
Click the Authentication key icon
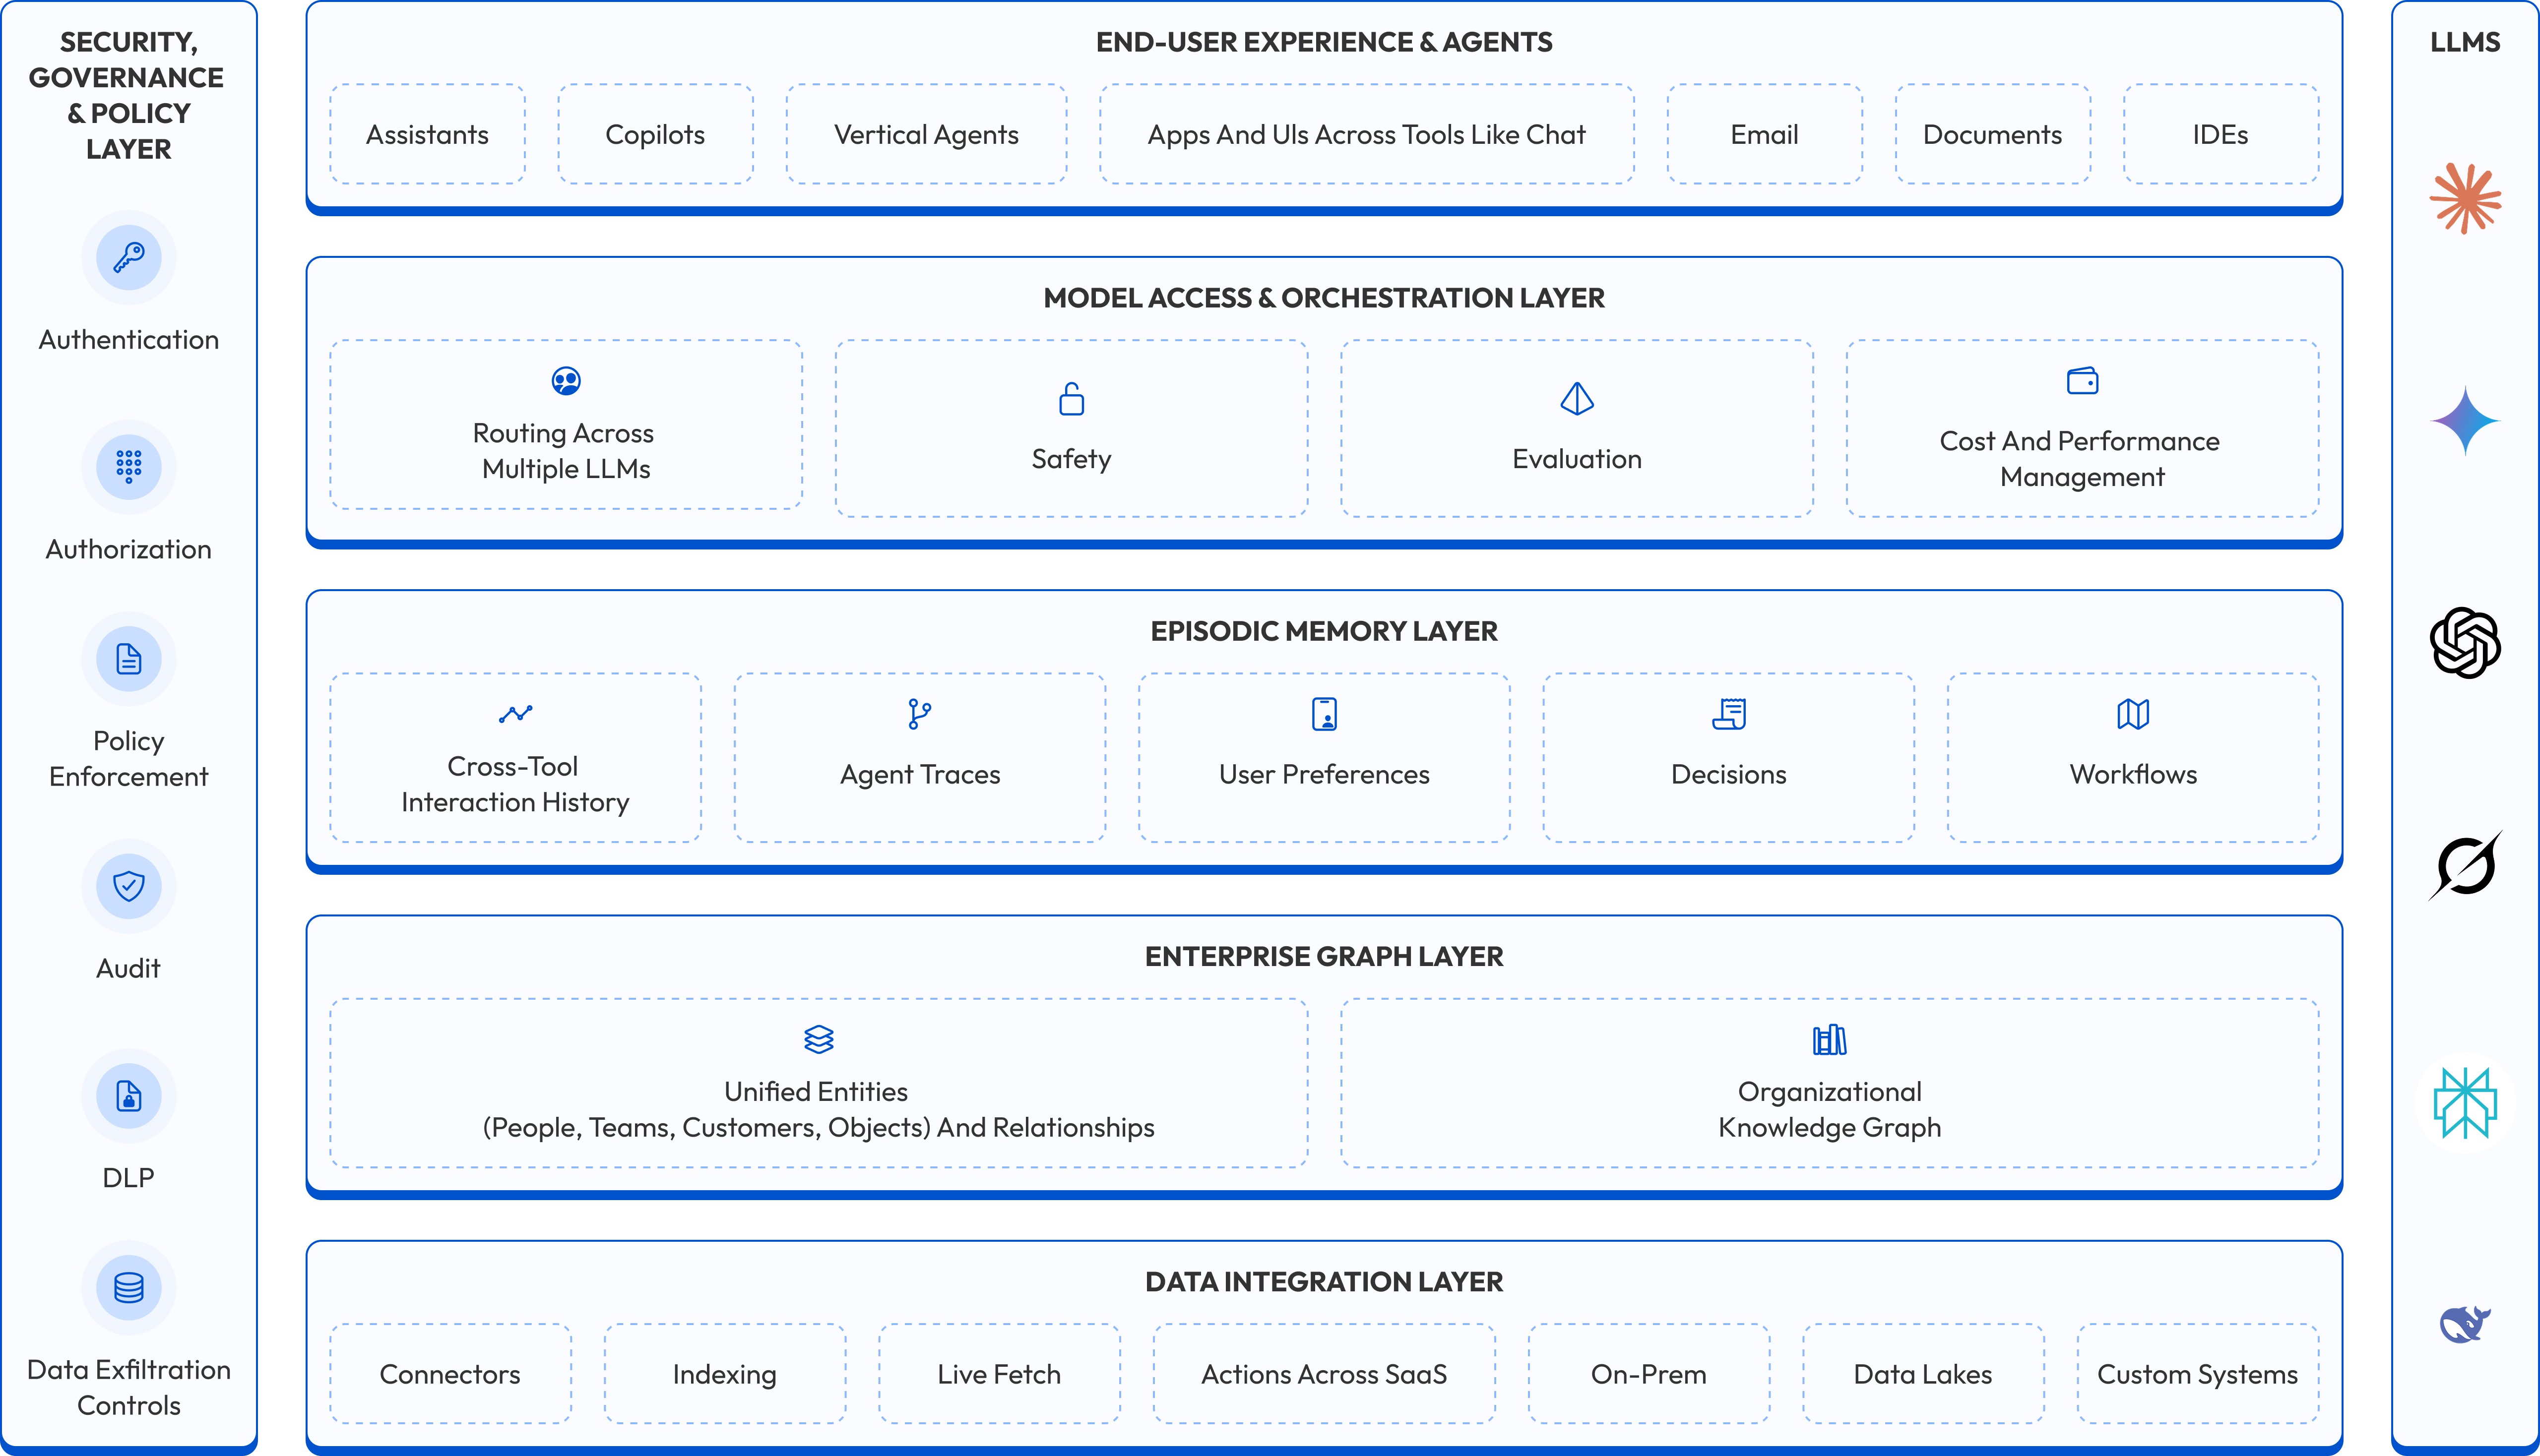128,258
